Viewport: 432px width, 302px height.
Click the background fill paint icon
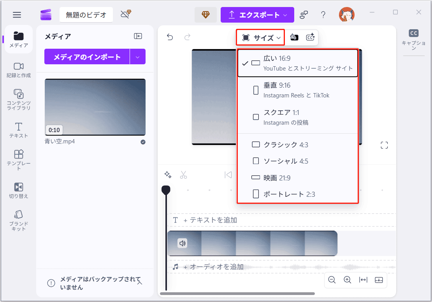pyautogui.click(x=294, y=37)
